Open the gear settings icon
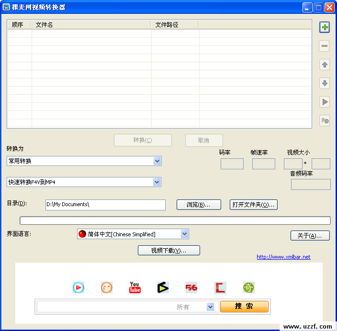This screenshot has height=331, width=337. pyautogui.click(x=325, y=121)
